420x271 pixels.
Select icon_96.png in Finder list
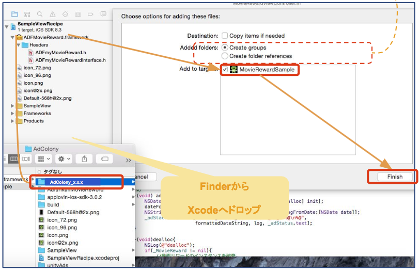62,228
